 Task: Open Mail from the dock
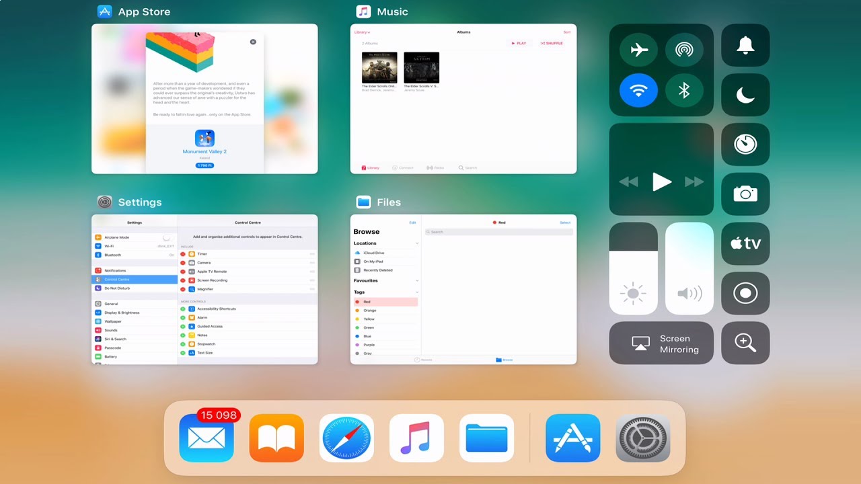point(207,438)
